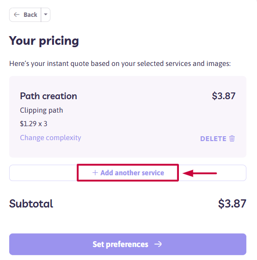
Task: Select the Path creation heading
Action: pyautogui.click(x=49, y=96)
